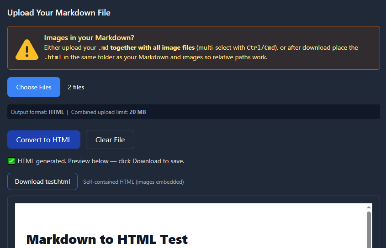This screenshot has height=248, width=386.
Task: Click the preview scrollbar up arrow
Action: (x=369, y=207)
